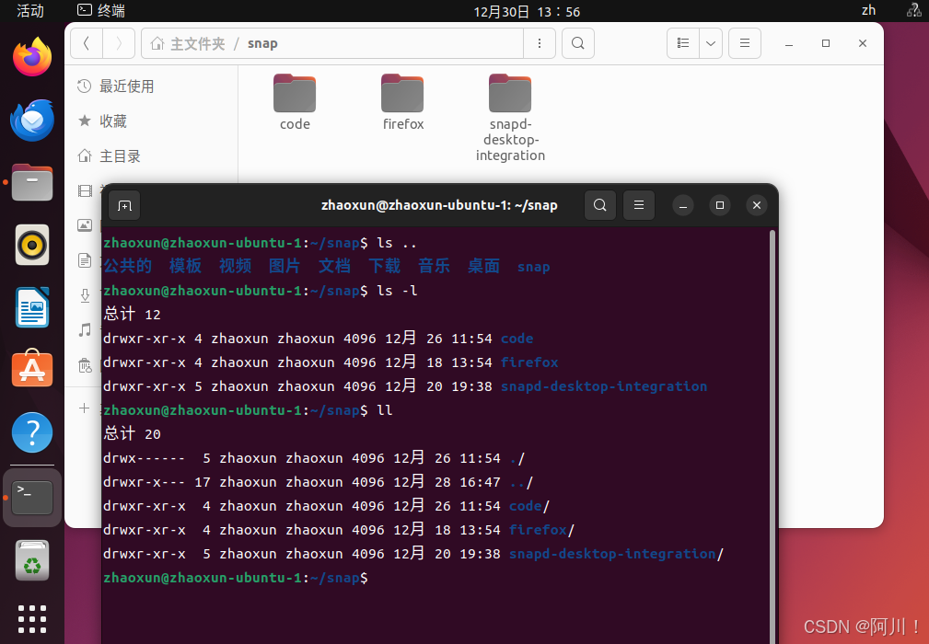Open the code folder icon
This screenshot has width=929, height=644.
click(x=295, y=93)
